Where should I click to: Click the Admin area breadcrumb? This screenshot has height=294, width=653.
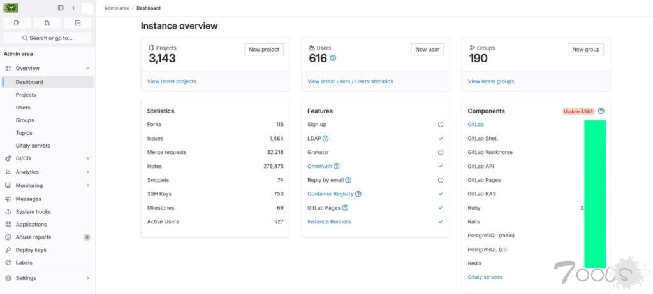tap(117, 8)
